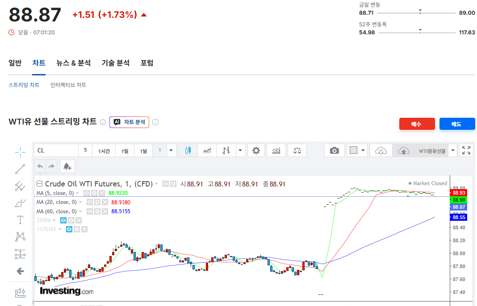This screenshot has height=306, width=477.
Task: Toggle visibility of MA (60, close, 0)
Action: pos(90,211)
